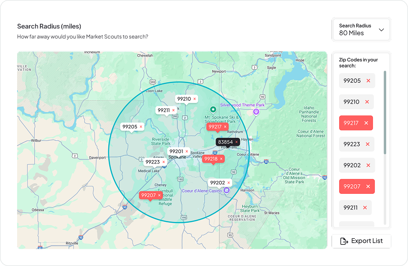
Task: Select the red 99218 map marker
Action: (211, 159)
